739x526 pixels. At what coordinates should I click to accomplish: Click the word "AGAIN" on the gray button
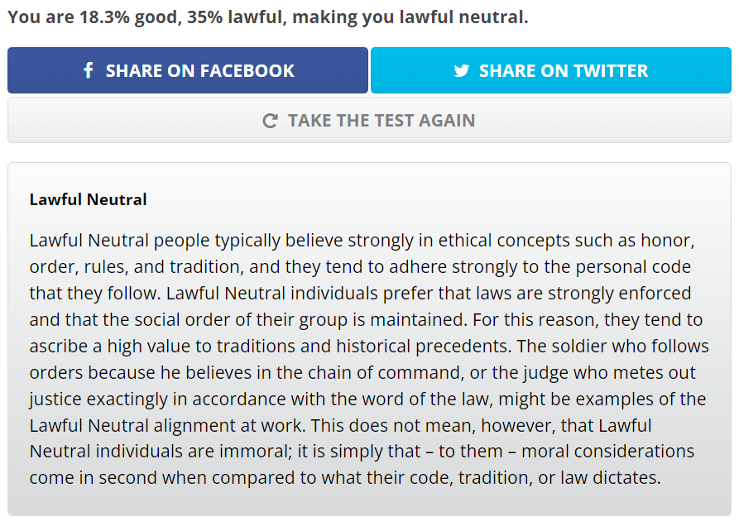click(x=447, y=121)
